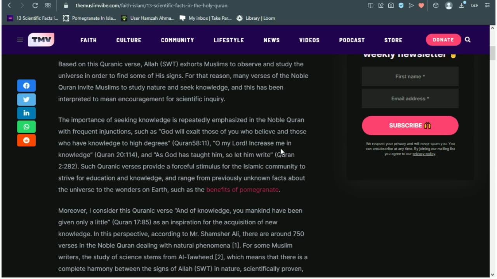Click the citation '[1]'
This screenshot has width=497, height=279.
(x=236, y=245)
